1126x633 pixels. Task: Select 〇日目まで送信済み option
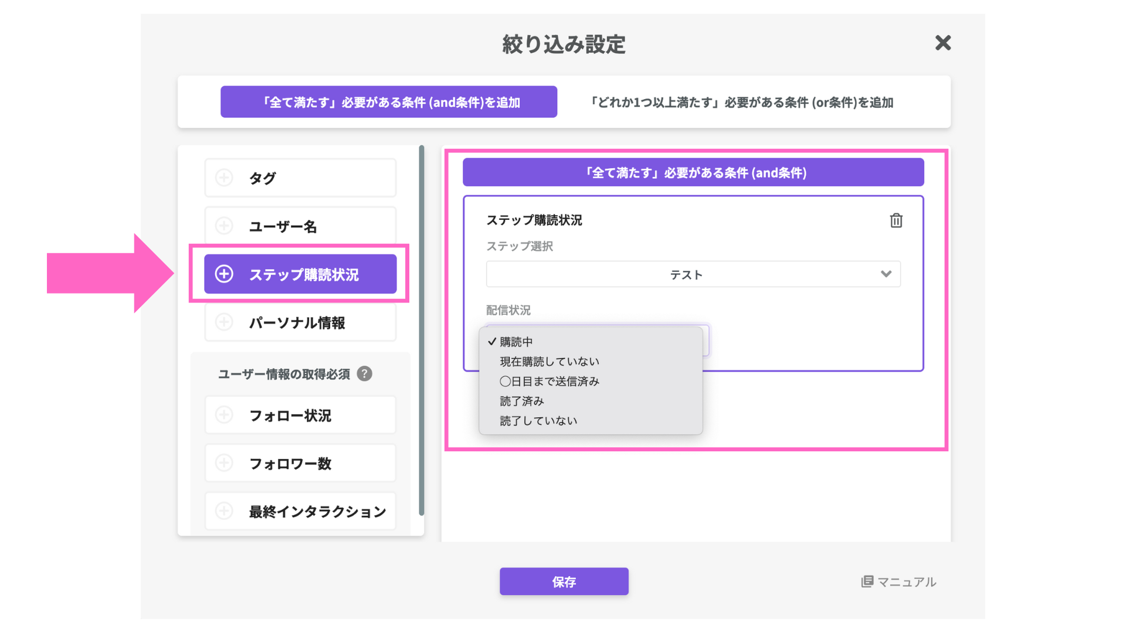tap(549, 382)
